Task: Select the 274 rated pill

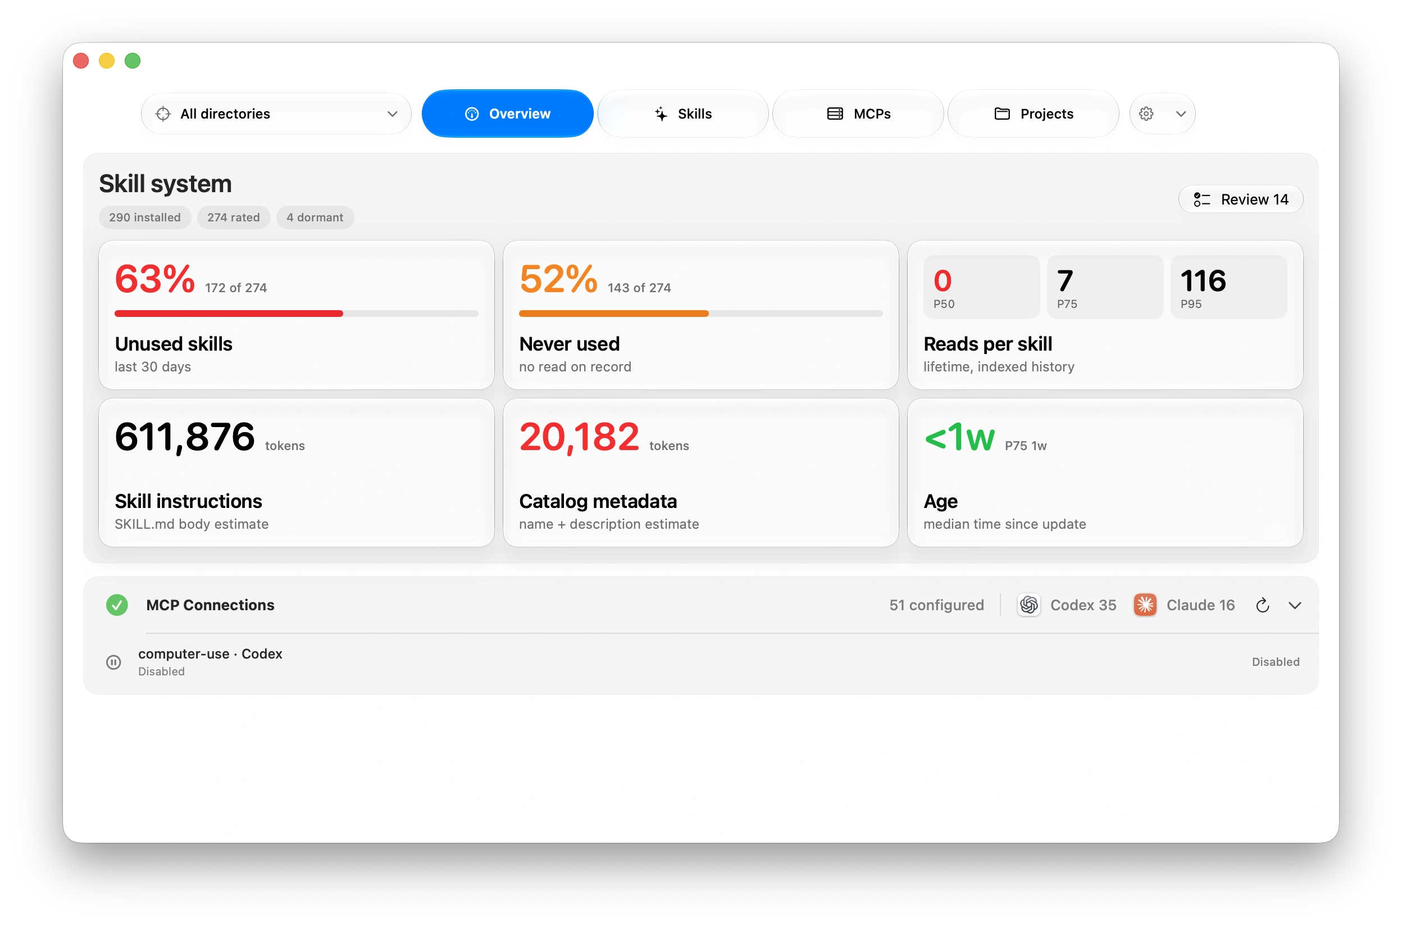Action: 234,217
